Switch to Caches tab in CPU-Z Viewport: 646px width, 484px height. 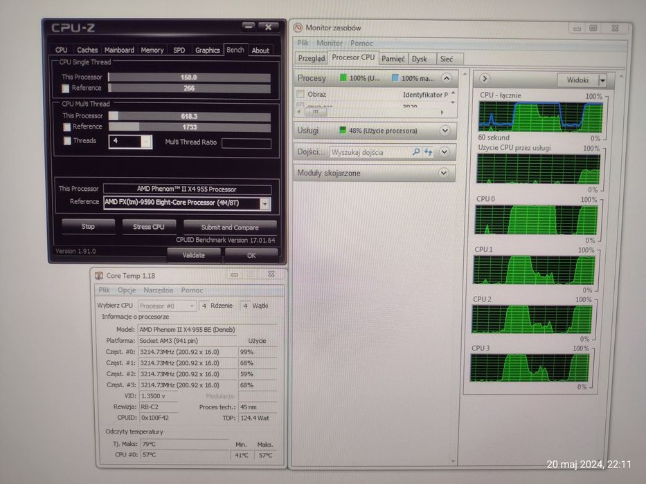[x=87, y=50]
